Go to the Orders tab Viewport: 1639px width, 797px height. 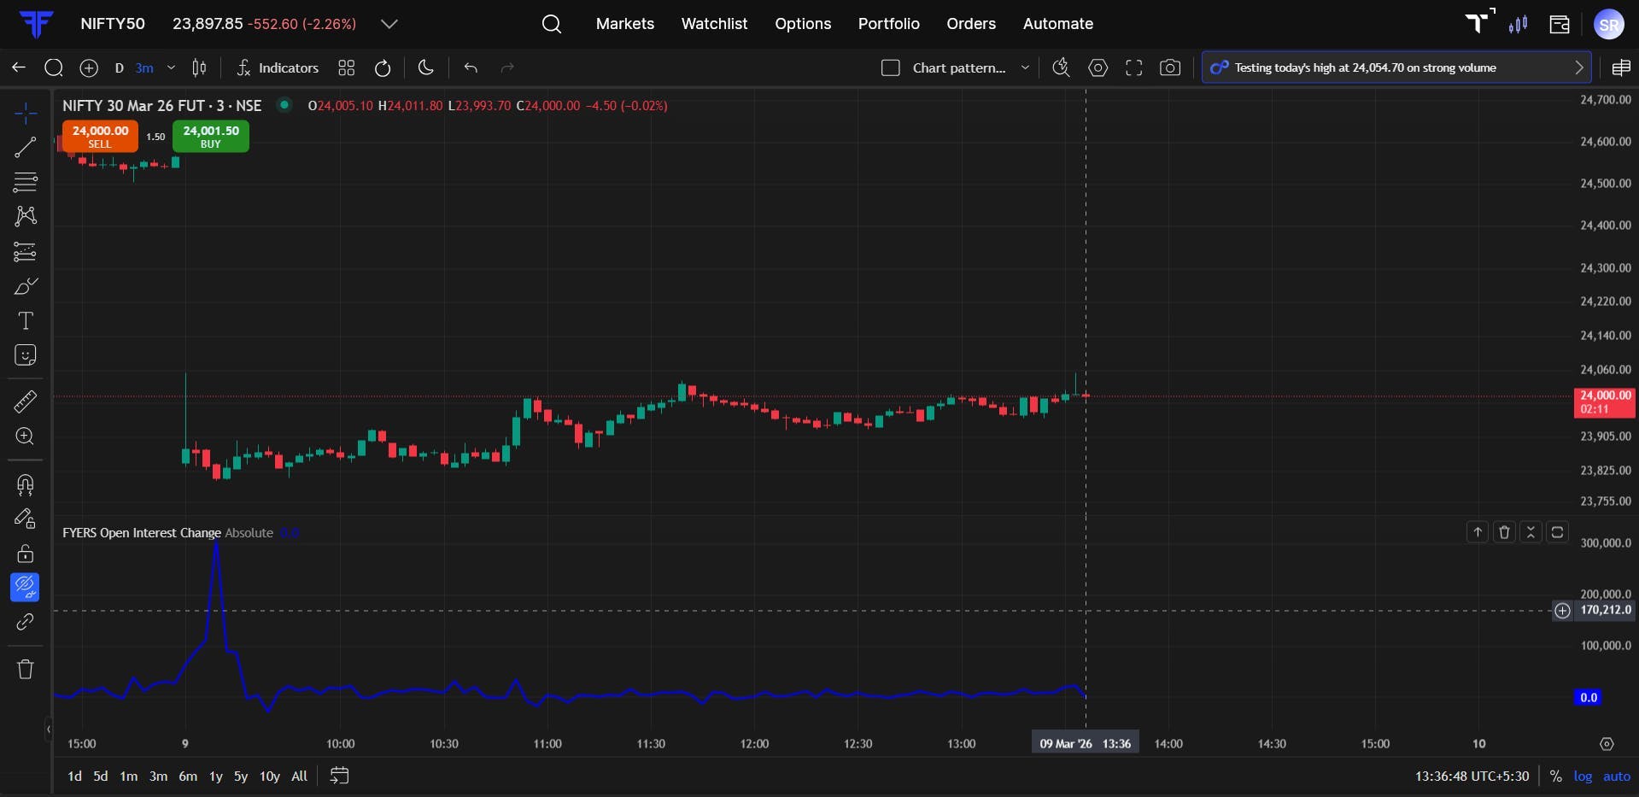[x=971, y=24]
